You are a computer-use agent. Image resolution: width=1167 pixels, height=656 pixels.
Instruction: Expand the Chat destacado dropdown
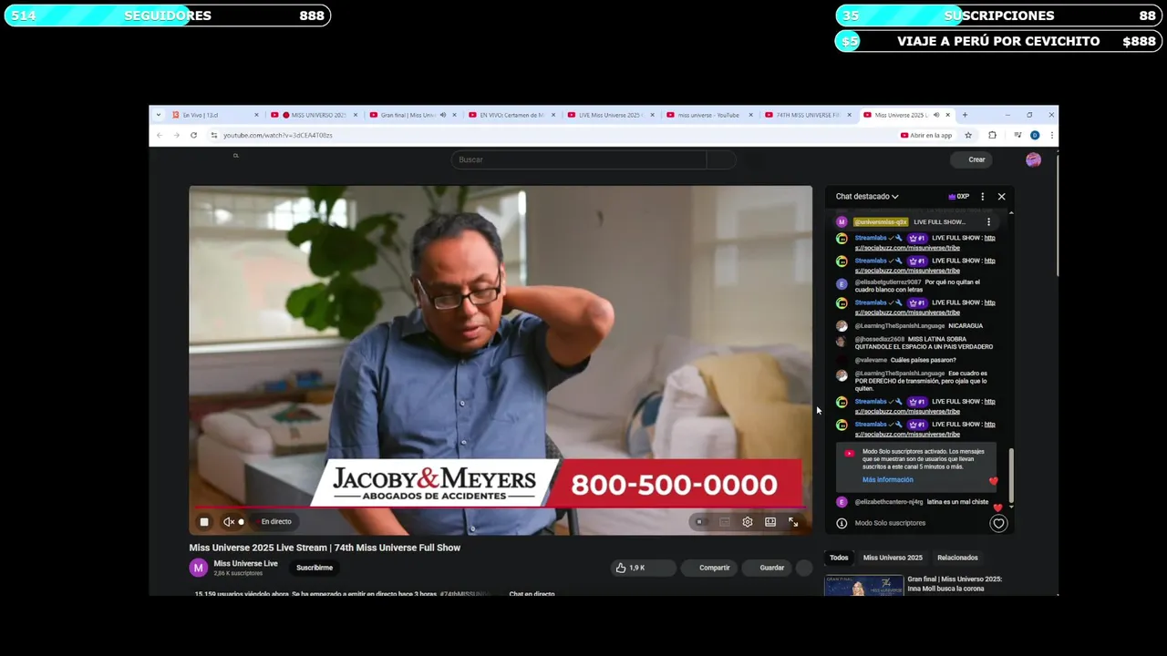point(867,197)
